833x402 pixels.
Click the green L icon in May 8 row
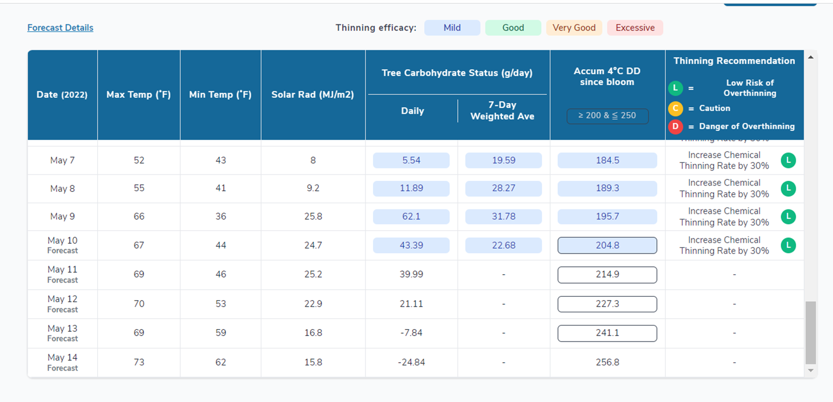(788, 188)
